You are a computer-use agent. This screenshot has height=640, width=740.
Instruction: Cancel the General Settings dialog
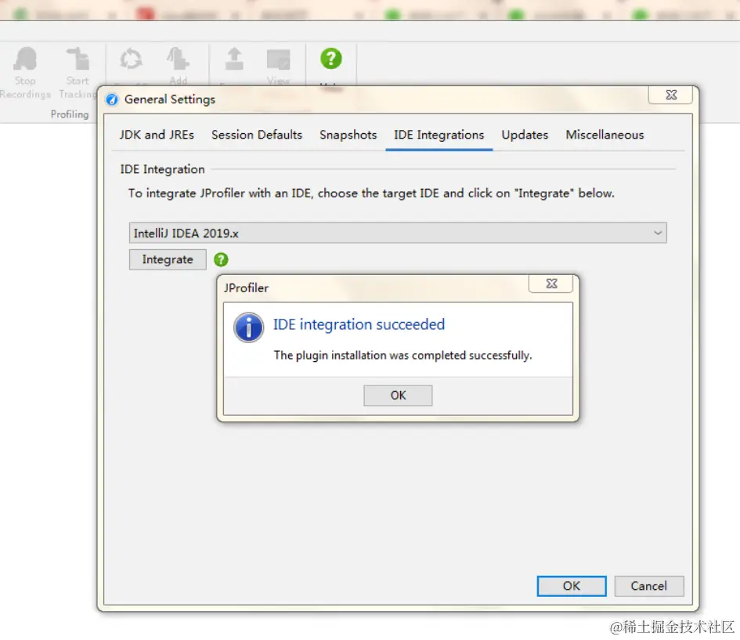click(649, 586)
